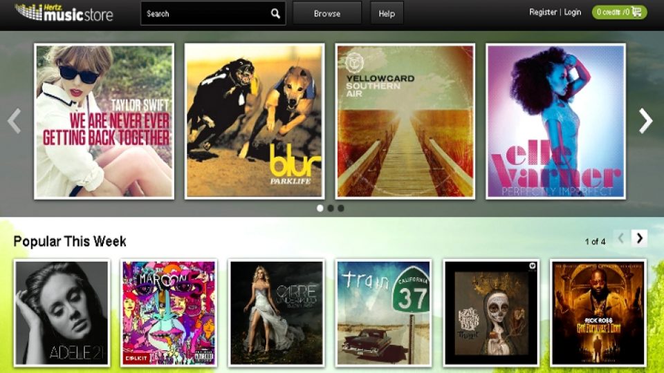This screenshot has width=664, height=373.
Task: Open the skull-faced figure album cover
Action: click(x=491, y=313)
